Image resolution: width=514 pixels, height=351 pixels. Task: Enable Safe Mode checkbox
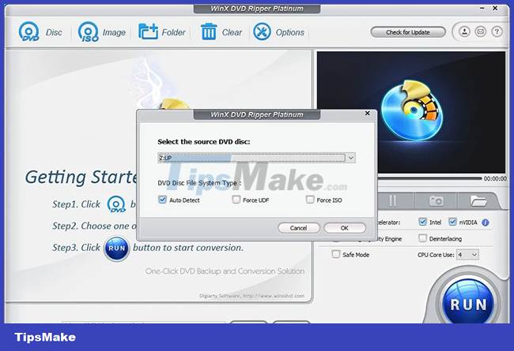(336, 254)
